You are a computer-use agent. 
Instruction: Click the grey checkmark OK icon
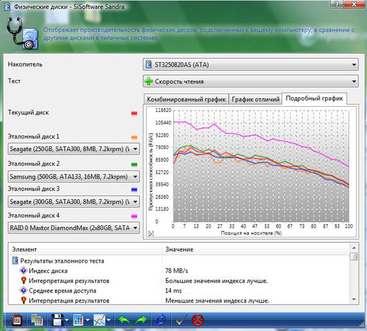tap(181, 320)
